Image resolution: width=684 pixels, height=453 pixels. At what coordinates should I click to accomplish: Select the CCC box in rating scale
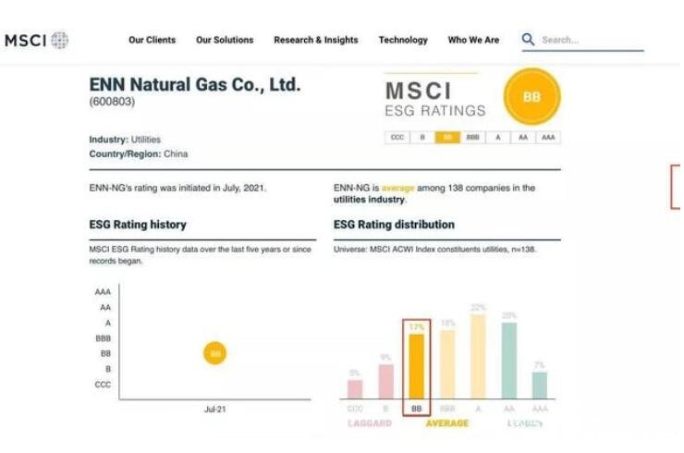pos(397,137)
